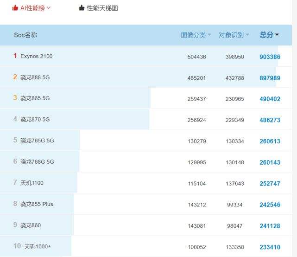Select the 骁龙865 5G row name
Image resolution: width=297 pixels, height=257 pixels.
(35, 98)
